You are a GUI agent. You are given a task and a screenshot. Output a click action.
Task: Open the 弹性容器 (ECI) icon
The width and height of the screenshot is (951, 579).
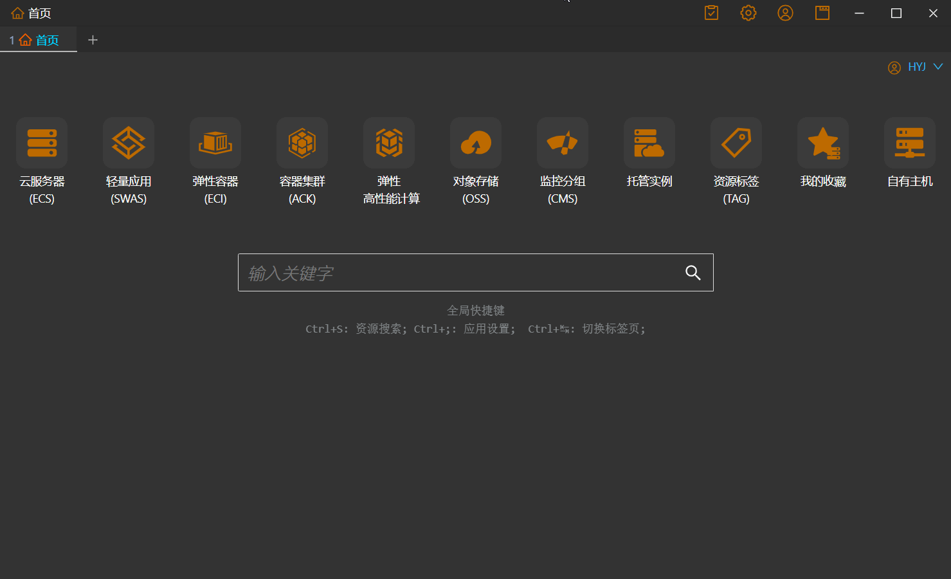[215, 143]
